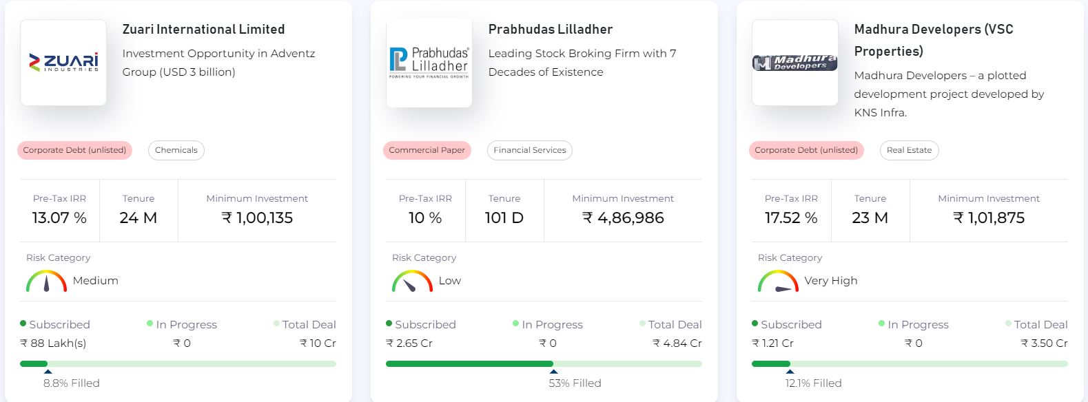This screenshot has height=402, width=1088.
Task: Click the Prabhudas Lilladher logo
Action: [429, 63]
